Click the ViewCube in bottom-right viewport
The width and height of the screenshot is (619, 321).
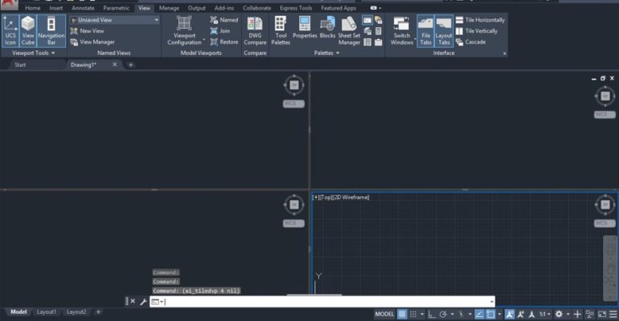604,205
